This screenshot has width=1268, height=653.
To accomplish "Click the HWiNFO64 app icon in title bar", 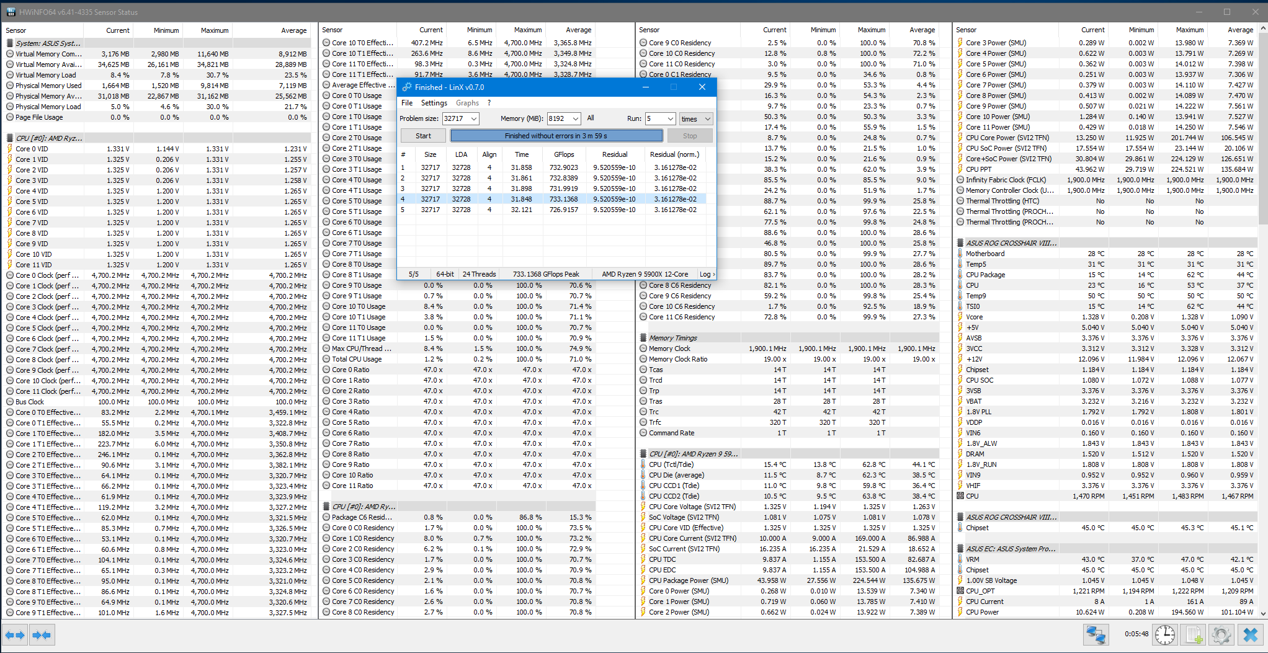I will coord(11,12).
